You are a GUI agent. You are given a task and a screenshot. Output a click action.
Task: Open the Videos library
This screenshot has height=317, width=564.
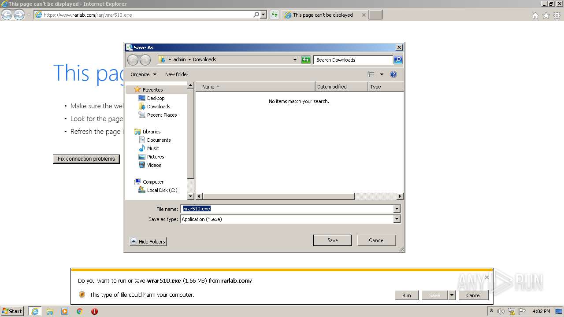pyautogui.click(x=154, y=165)
